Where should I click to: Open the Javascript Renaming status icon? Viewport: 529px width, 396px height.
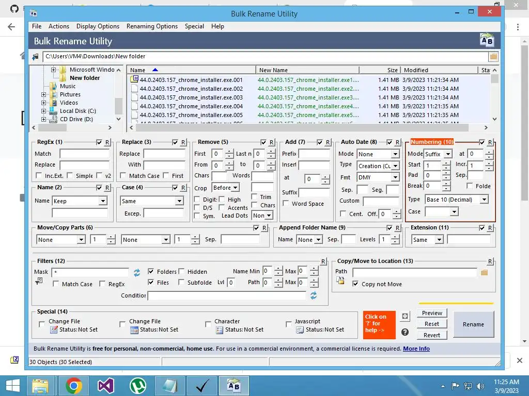(300, 330)
